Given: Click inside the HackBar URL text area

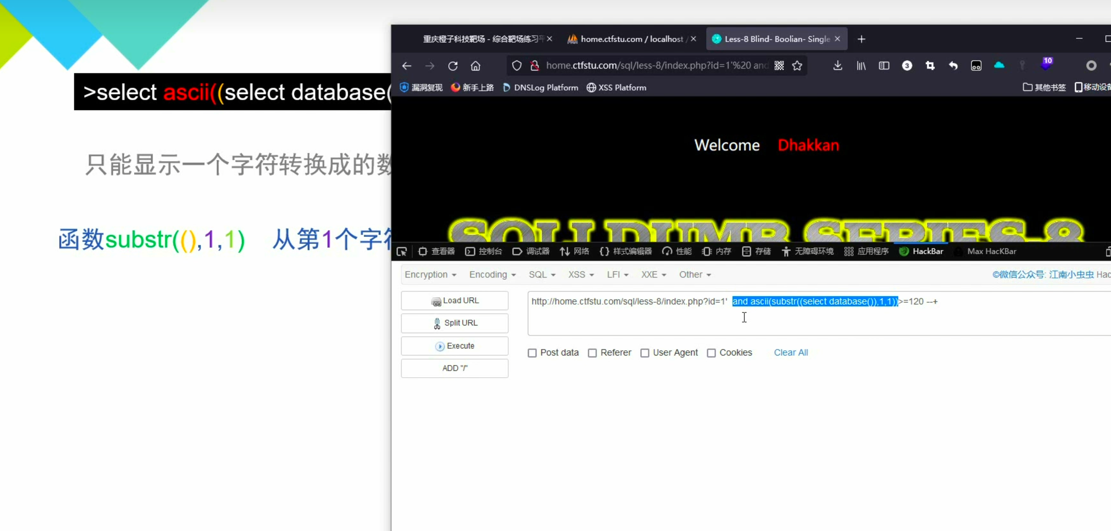Looking at the screenshot, I should tap(816, 319).
